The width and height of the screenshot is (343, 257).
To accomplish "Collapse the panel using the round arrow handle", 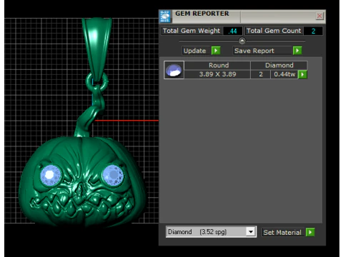I will coord(242,41).
